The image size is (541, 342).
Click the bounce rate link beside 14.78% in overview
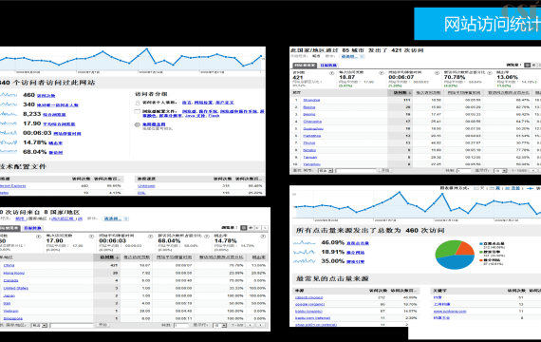pyautogui.click(x=56, y=143)
